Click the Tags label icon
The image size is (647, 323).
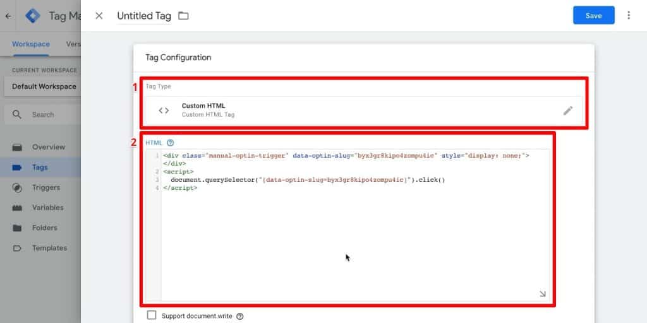click(x=17, y=167)
